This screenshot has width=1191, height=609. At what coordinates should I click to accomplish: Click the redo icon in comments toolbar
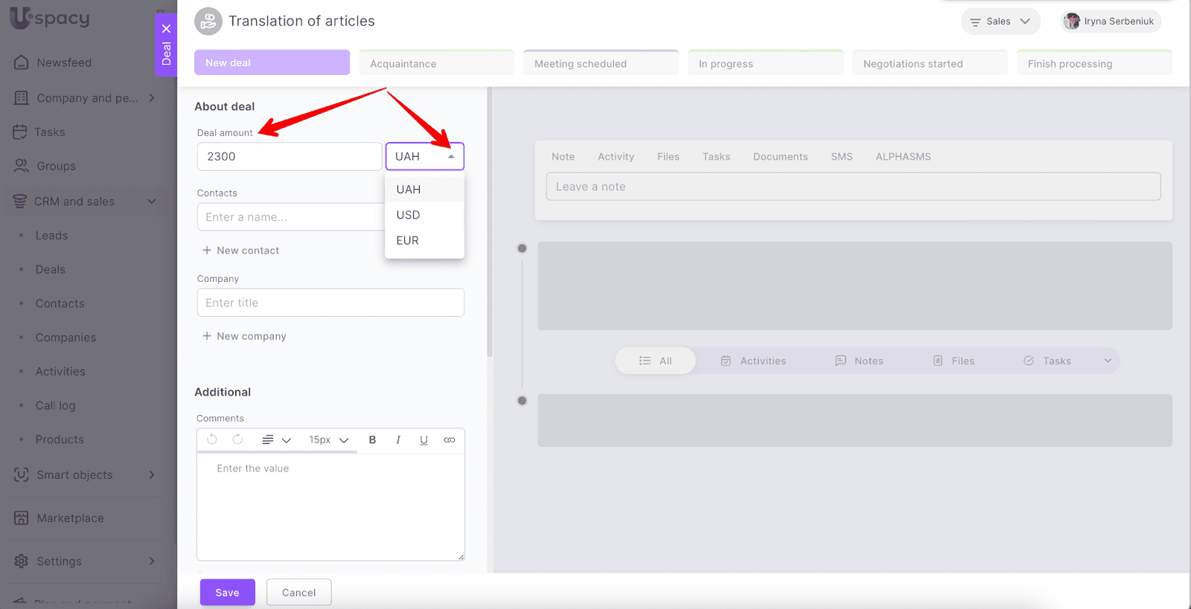[237, 440]
